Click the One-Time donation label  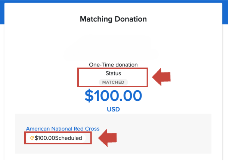[113, 65]
